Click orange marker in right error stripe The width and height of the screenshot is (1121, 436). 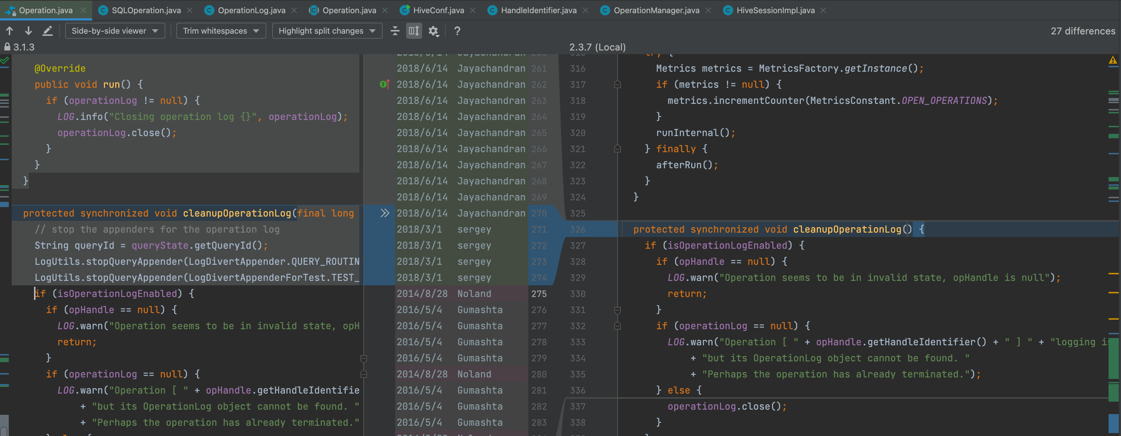click(x=1113, y=274)
